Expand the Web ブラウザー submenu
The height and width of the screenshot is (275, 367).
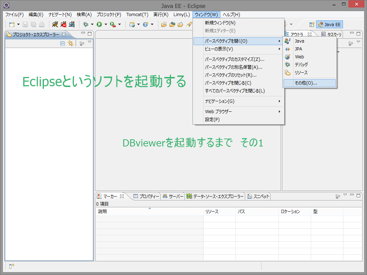[x=238, y=112]
